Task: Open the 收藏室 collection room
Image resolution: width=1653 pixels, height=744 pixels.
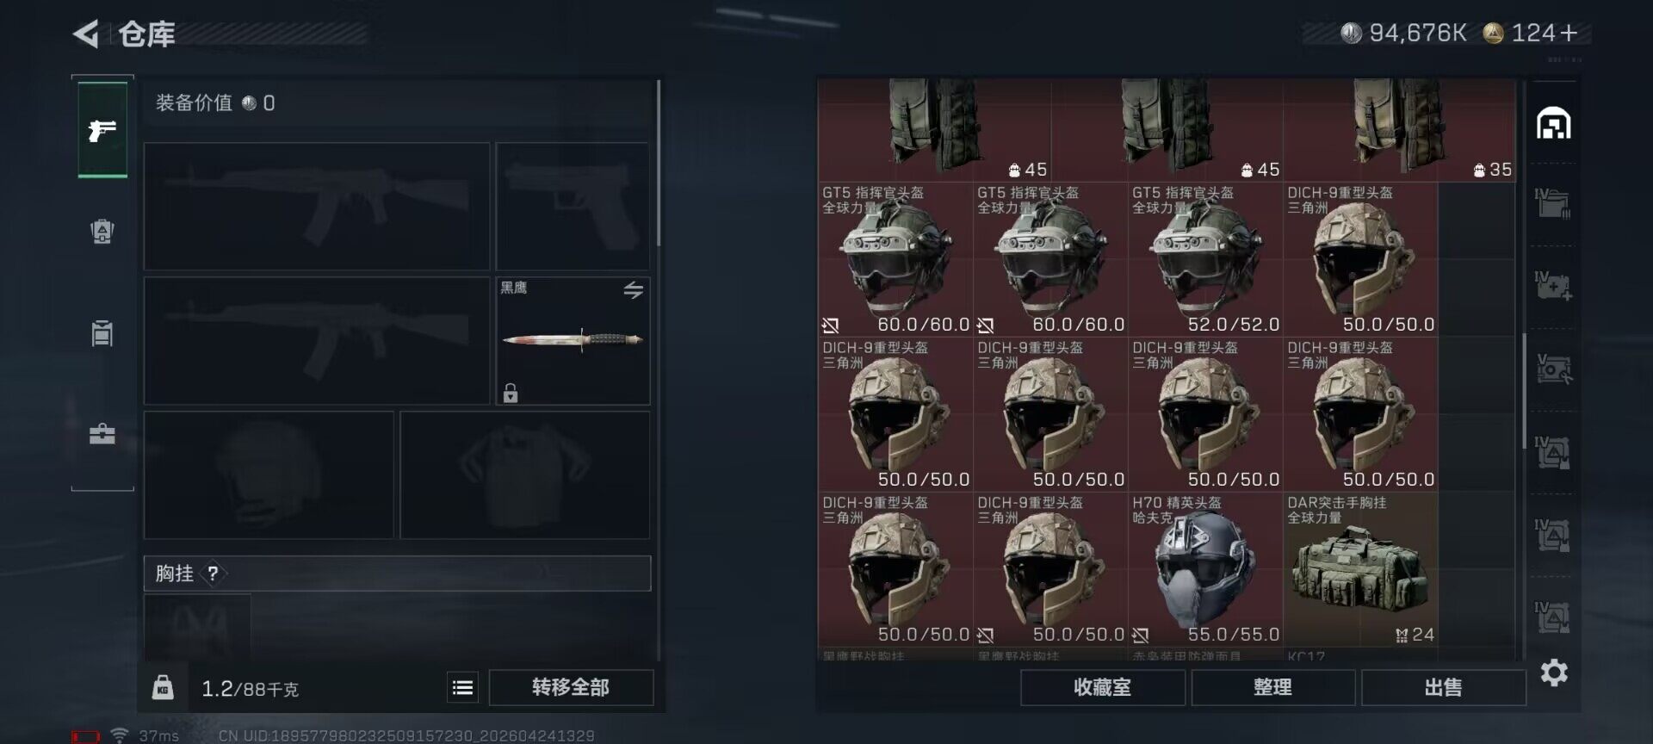Action: 1102,687
